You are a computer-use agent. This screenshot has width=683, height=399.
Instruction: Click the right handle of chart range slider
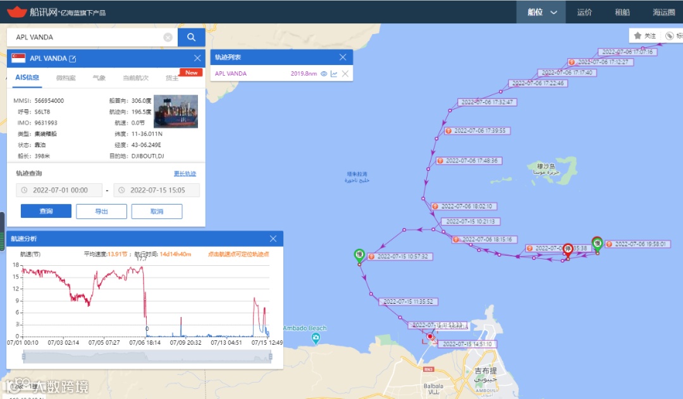(x=271, y=357)
